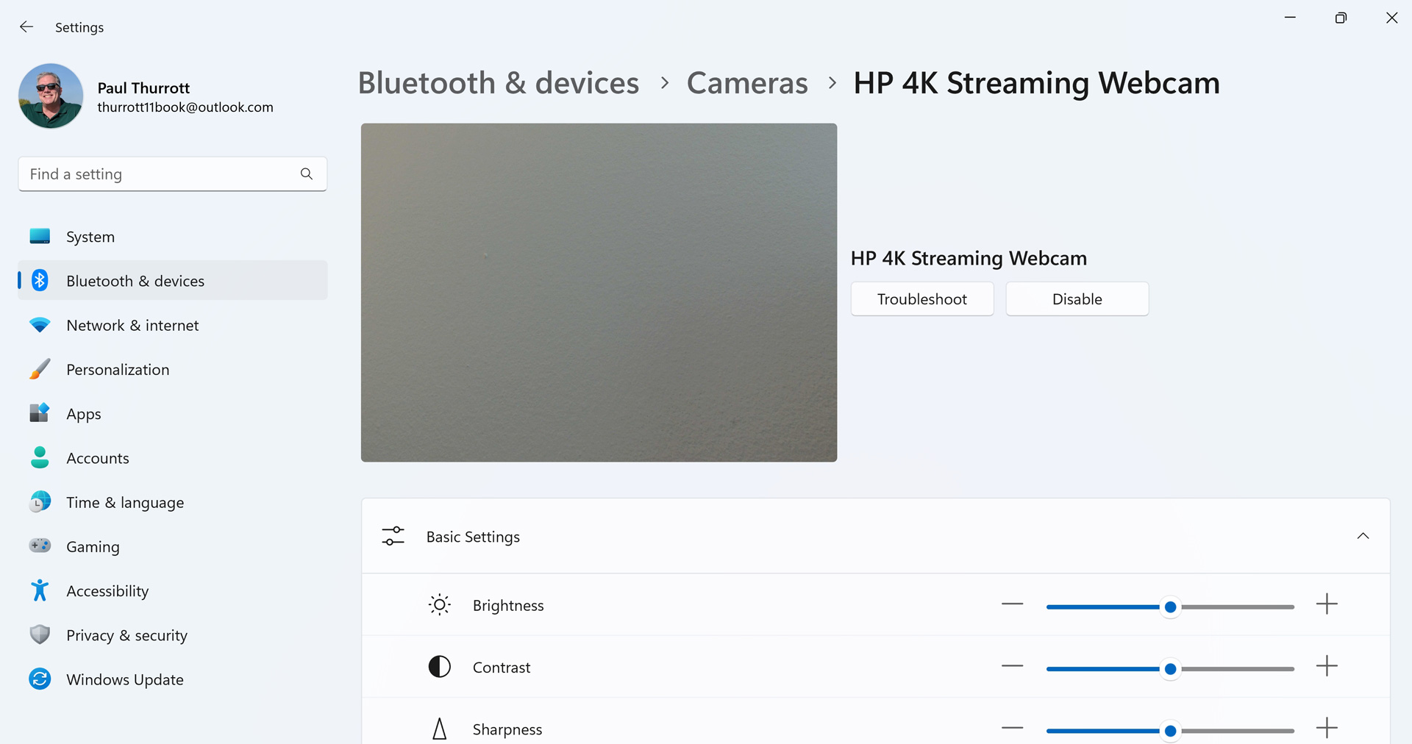Restore down the Settings window
The image size is (1412, 744).
1341,18
